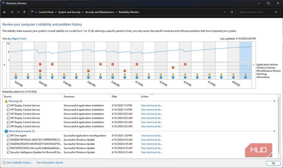Image resolution: width=283 pixels, height=168 pixels.
Task: Sort list by Action column header
Action: [152, 97]
